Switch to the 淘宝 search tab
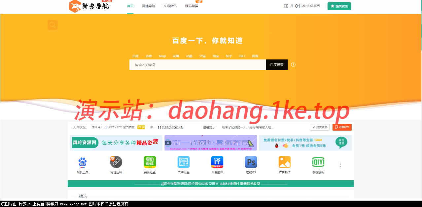This screenshot has width=422, height=207. 216,56
